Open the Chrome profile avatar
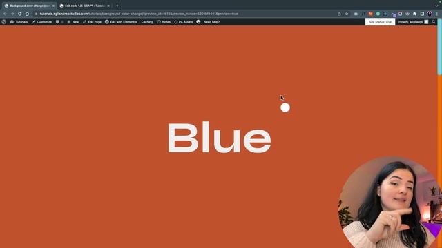This screenshot has width=442, height=248. click(430, 14)
